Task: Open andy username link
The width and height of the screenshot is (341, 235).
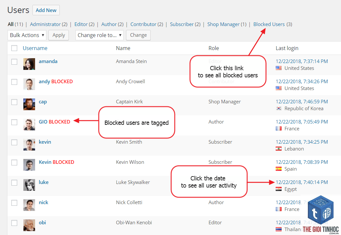Action: (x=44, y=82)
